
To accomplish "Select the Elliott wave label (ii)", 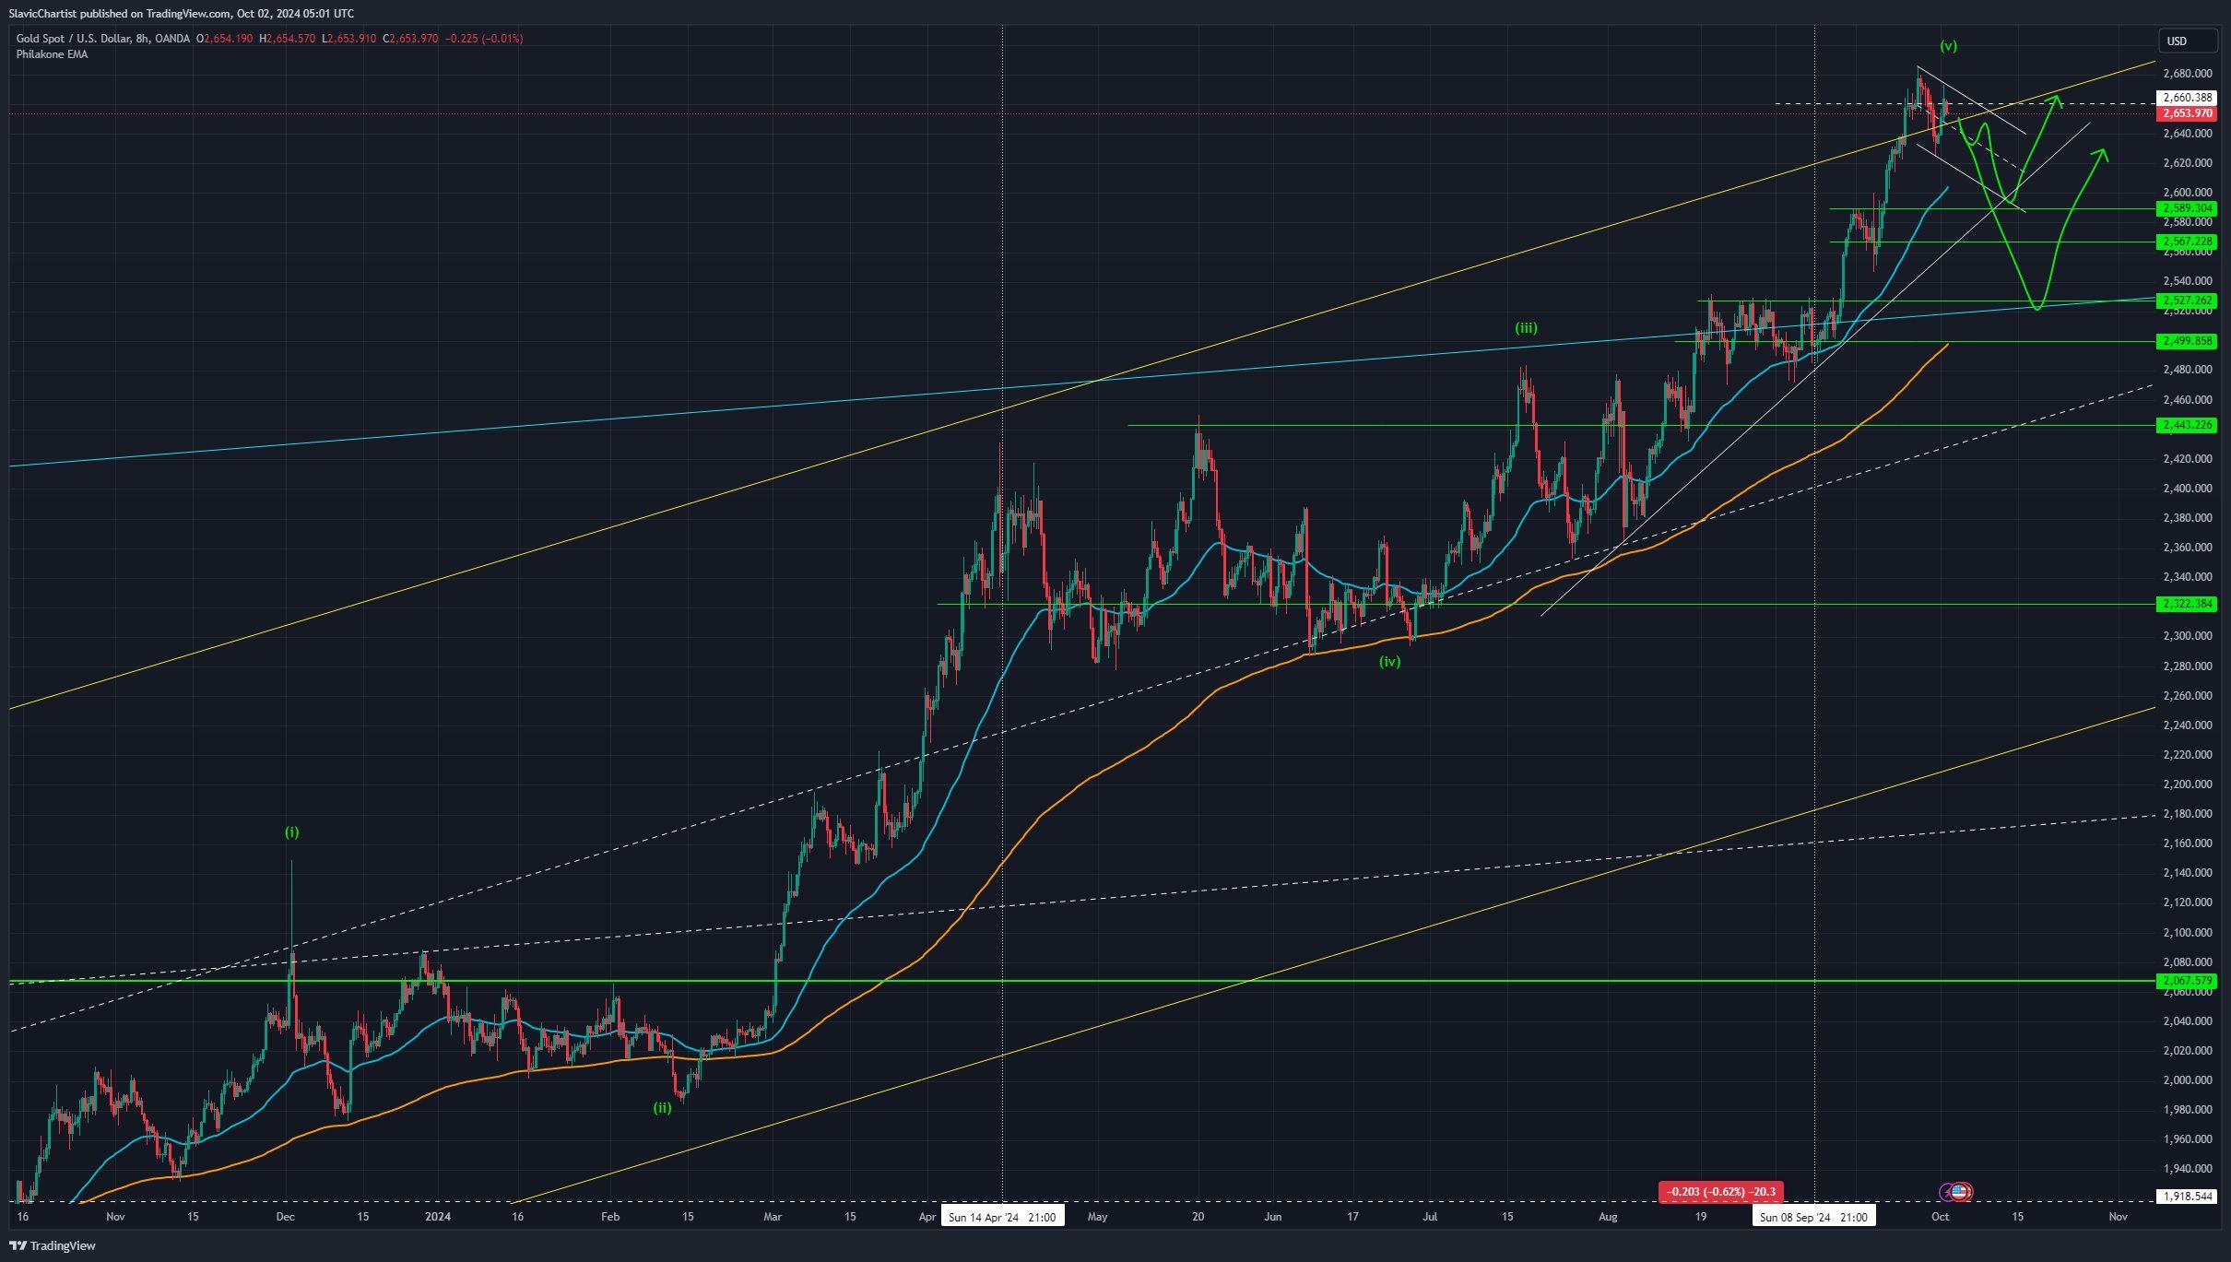I will click(662, 1108).
